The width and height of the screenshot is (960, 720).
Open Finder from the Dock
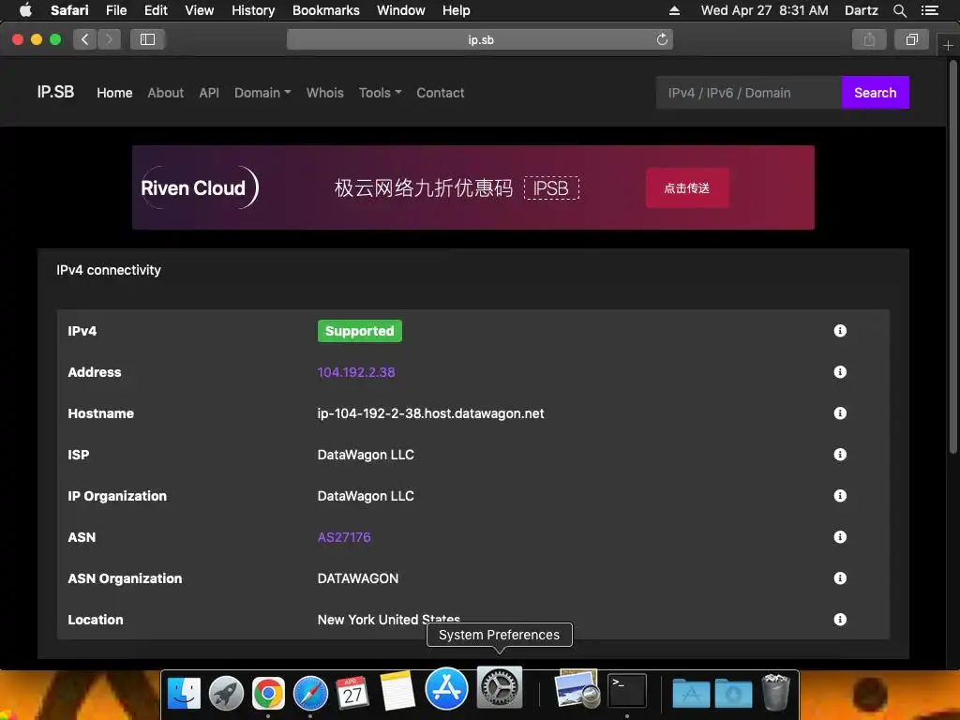click(x=184, y=693)
